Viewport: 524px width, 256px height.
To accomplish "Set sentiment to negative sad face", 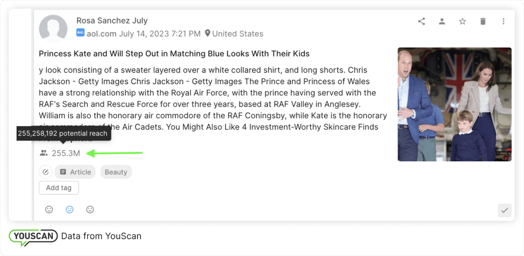I will pos(90,210).
